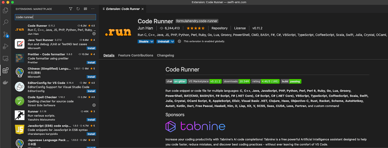Focus the 'code runner' search field
388x148 pixels.
point(55,17)
